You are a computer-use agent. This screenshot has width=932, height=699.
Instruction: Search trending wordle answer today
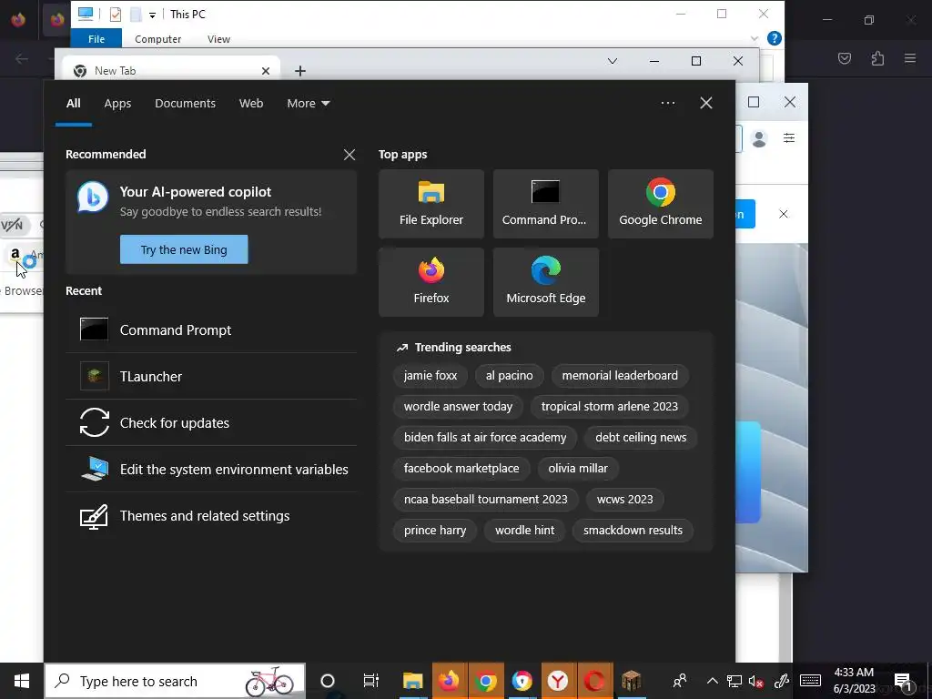point(458,407)
